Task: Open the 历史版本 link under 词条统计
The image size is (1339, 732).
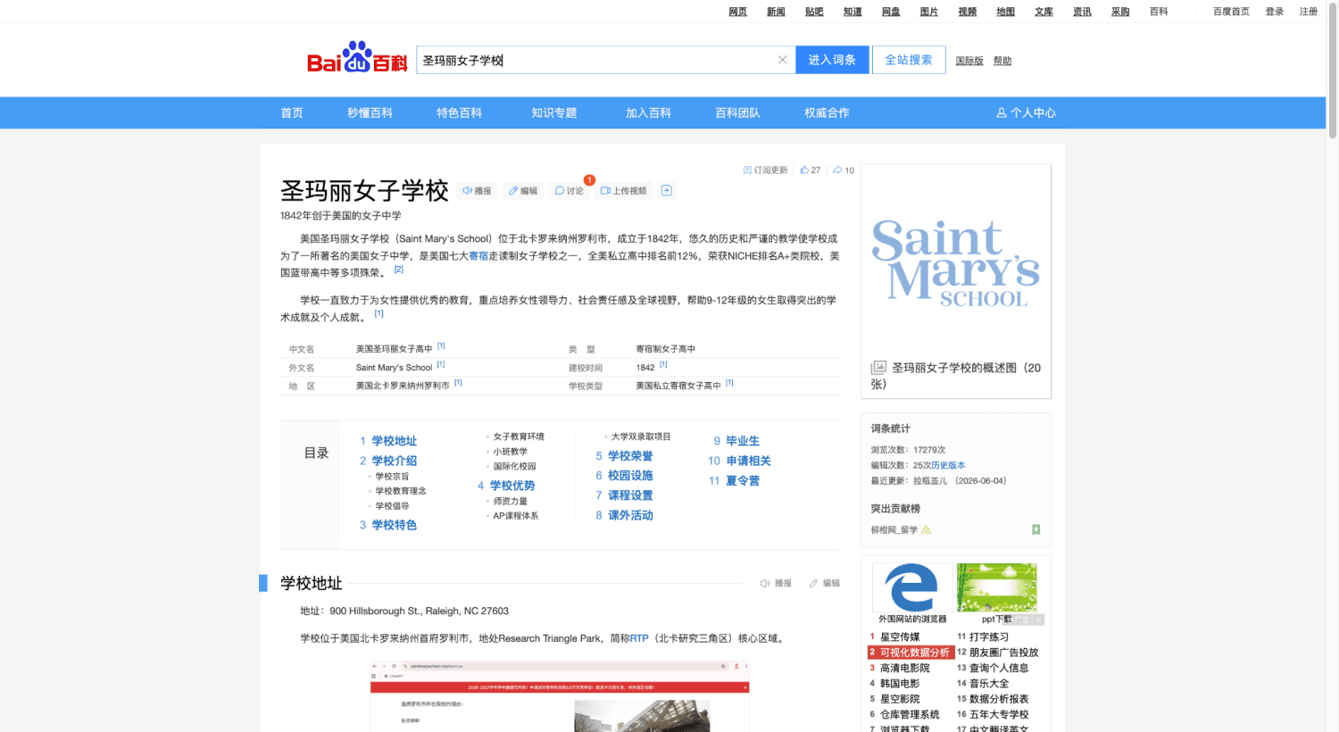Action: (948, 465)
